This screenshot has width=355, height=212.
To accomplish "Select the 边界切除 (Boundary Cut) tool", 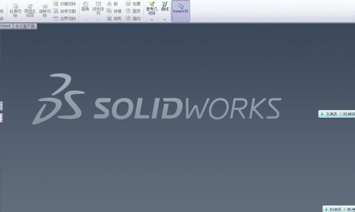I will 65,18.
